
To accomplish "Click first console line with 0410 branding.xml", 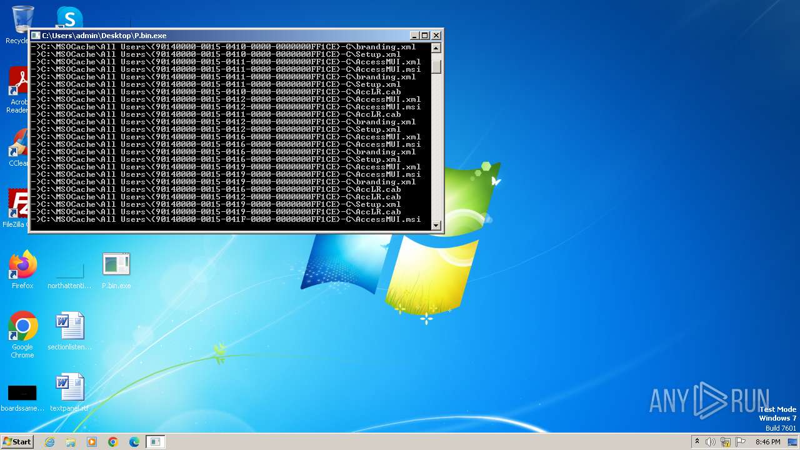I will coord(225,47).
